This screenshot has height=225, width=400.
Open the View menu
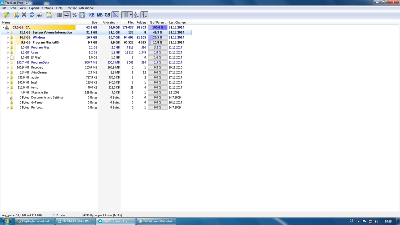pyautogui.click(x=22, y=8)
